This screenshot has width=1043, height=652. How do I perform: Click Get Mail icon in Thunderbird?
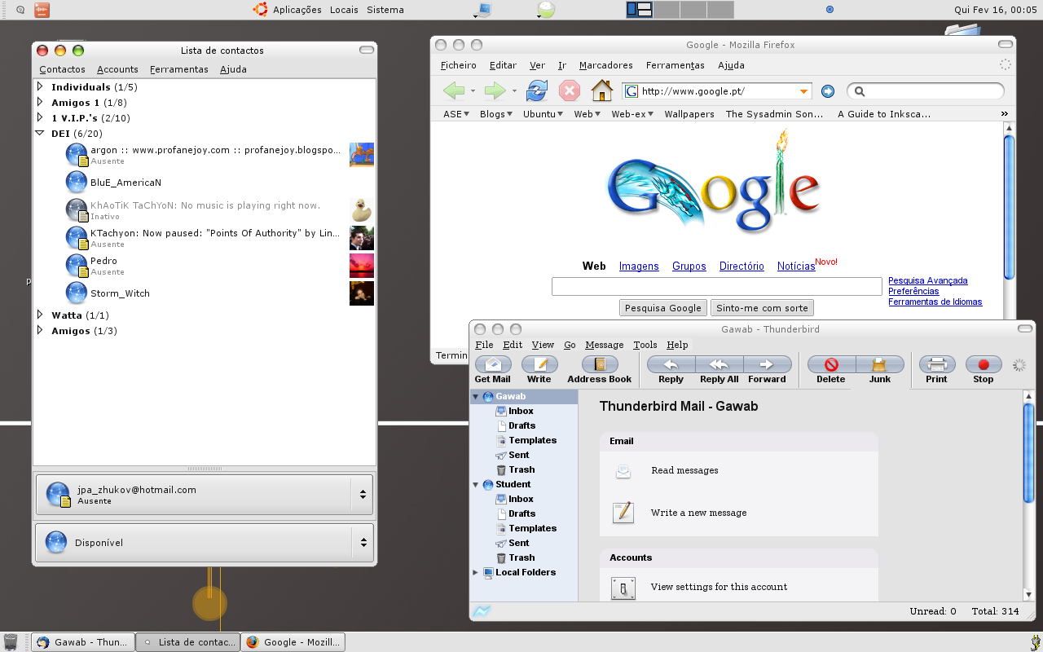pos(493,364)
